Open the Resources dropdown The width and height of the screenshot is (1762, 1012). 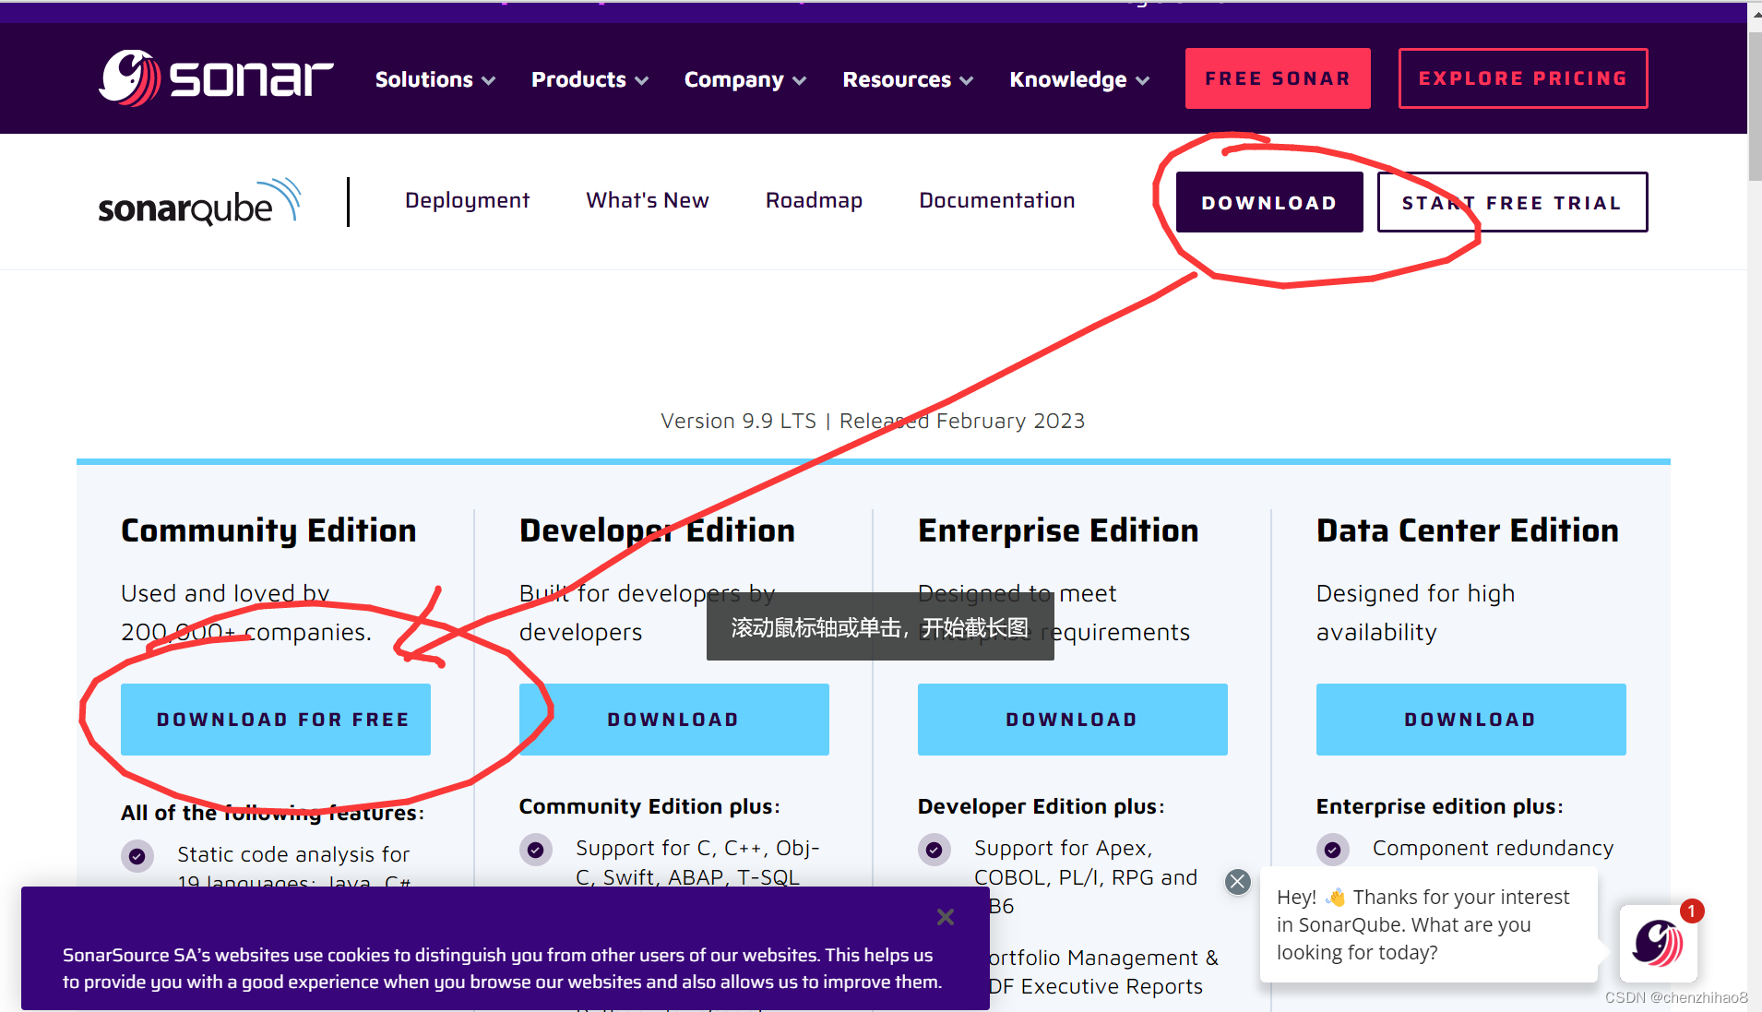pos(907,79)
